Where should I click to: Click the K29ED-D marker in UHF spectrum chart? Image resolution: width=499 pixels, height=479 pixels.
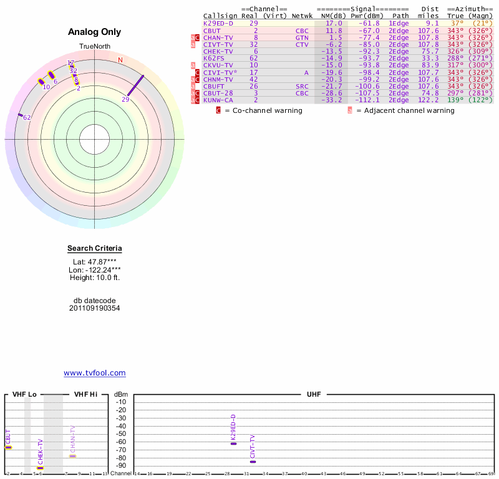coord(233,443)
